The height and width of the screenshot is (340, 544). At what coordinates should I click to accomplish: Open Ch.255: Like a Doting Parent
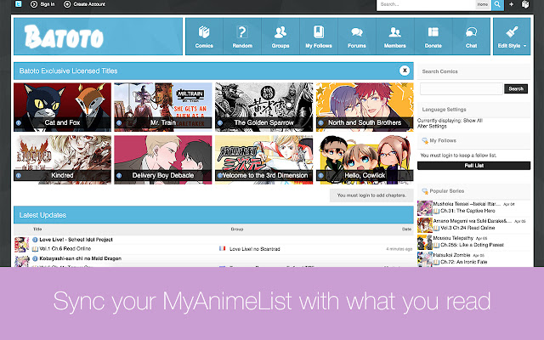(473, 245)
